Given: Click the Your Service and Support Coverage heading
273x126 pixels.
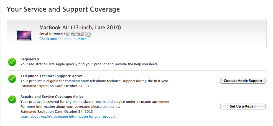Looking at the screenshot, I should tap(63, 9).
